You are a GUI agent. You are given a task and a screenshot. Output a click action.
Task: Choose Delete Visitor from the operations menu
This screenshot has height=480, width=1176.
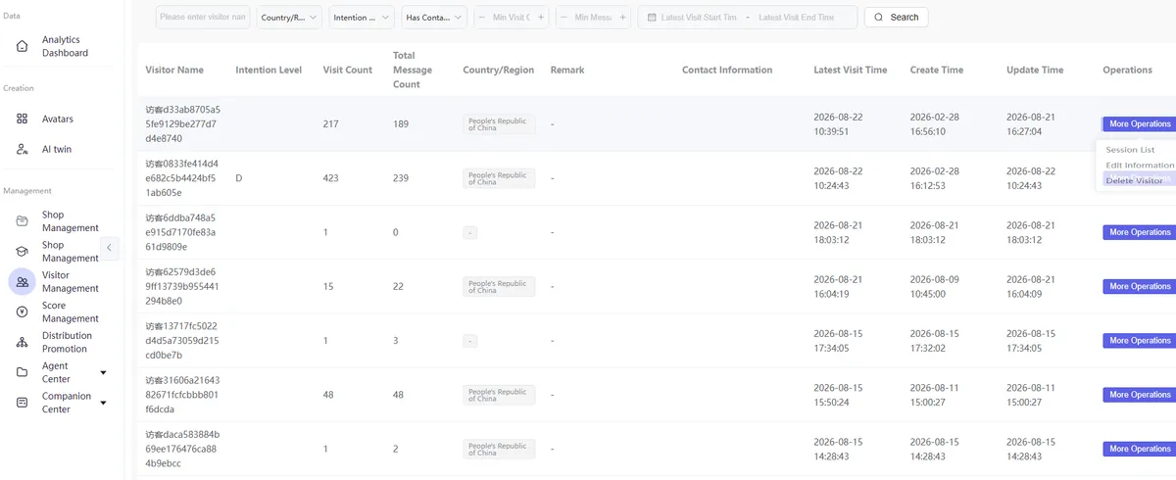pyautogui.click(x=1134, y=180)
